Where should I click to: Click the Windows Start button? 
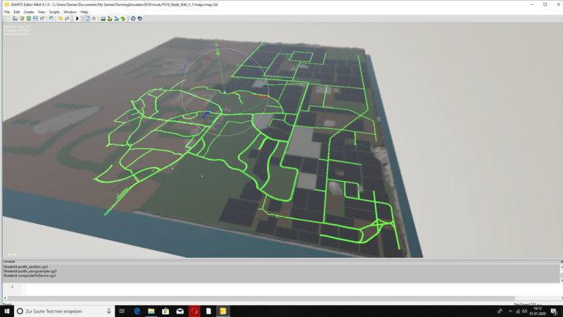pos(6,311)
